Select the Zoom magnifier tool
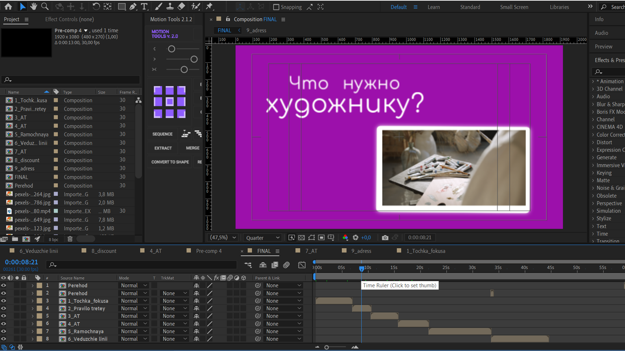This screenshot has width=625, height=351. tap(45, 7)
